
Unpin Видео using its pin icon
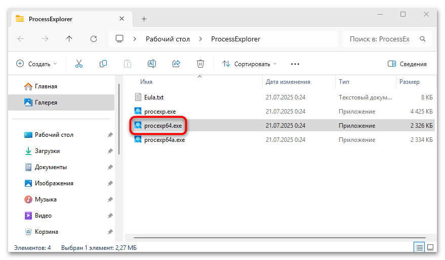(110, 216)
